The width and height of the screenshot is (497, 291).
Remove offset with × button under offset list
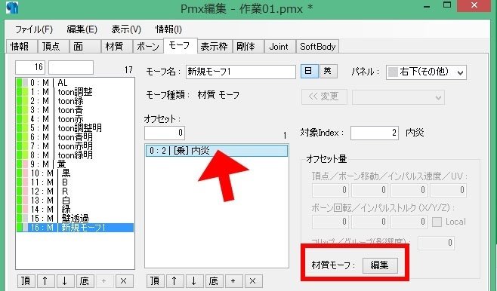tap(253, 281)
